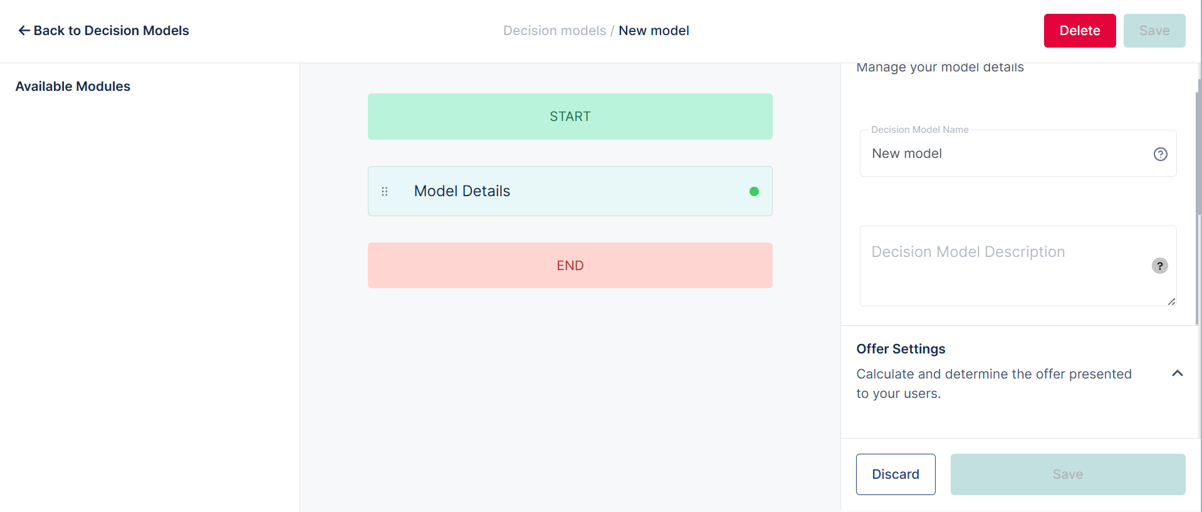Click the help icon in Decision Model Description
The width and height of the screenshot is (1202, 512).
pyautogui.click(x=1159, y=266)
